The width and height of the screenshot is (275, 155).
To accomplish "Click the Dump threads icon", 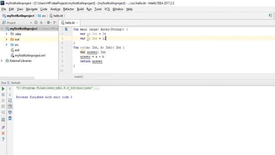I will pyautogui.click(x=3, y=106).
